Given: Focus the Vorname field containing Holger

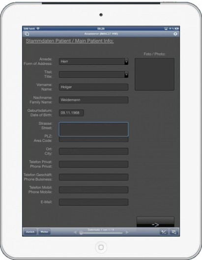Looking at the screenshot, I should pyautogui.click(x=94, y=87).
